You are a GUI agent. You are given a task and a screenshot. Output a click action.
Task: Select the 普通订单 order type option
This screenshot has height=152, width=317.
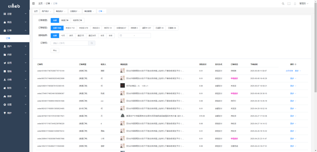click(65, 20)
